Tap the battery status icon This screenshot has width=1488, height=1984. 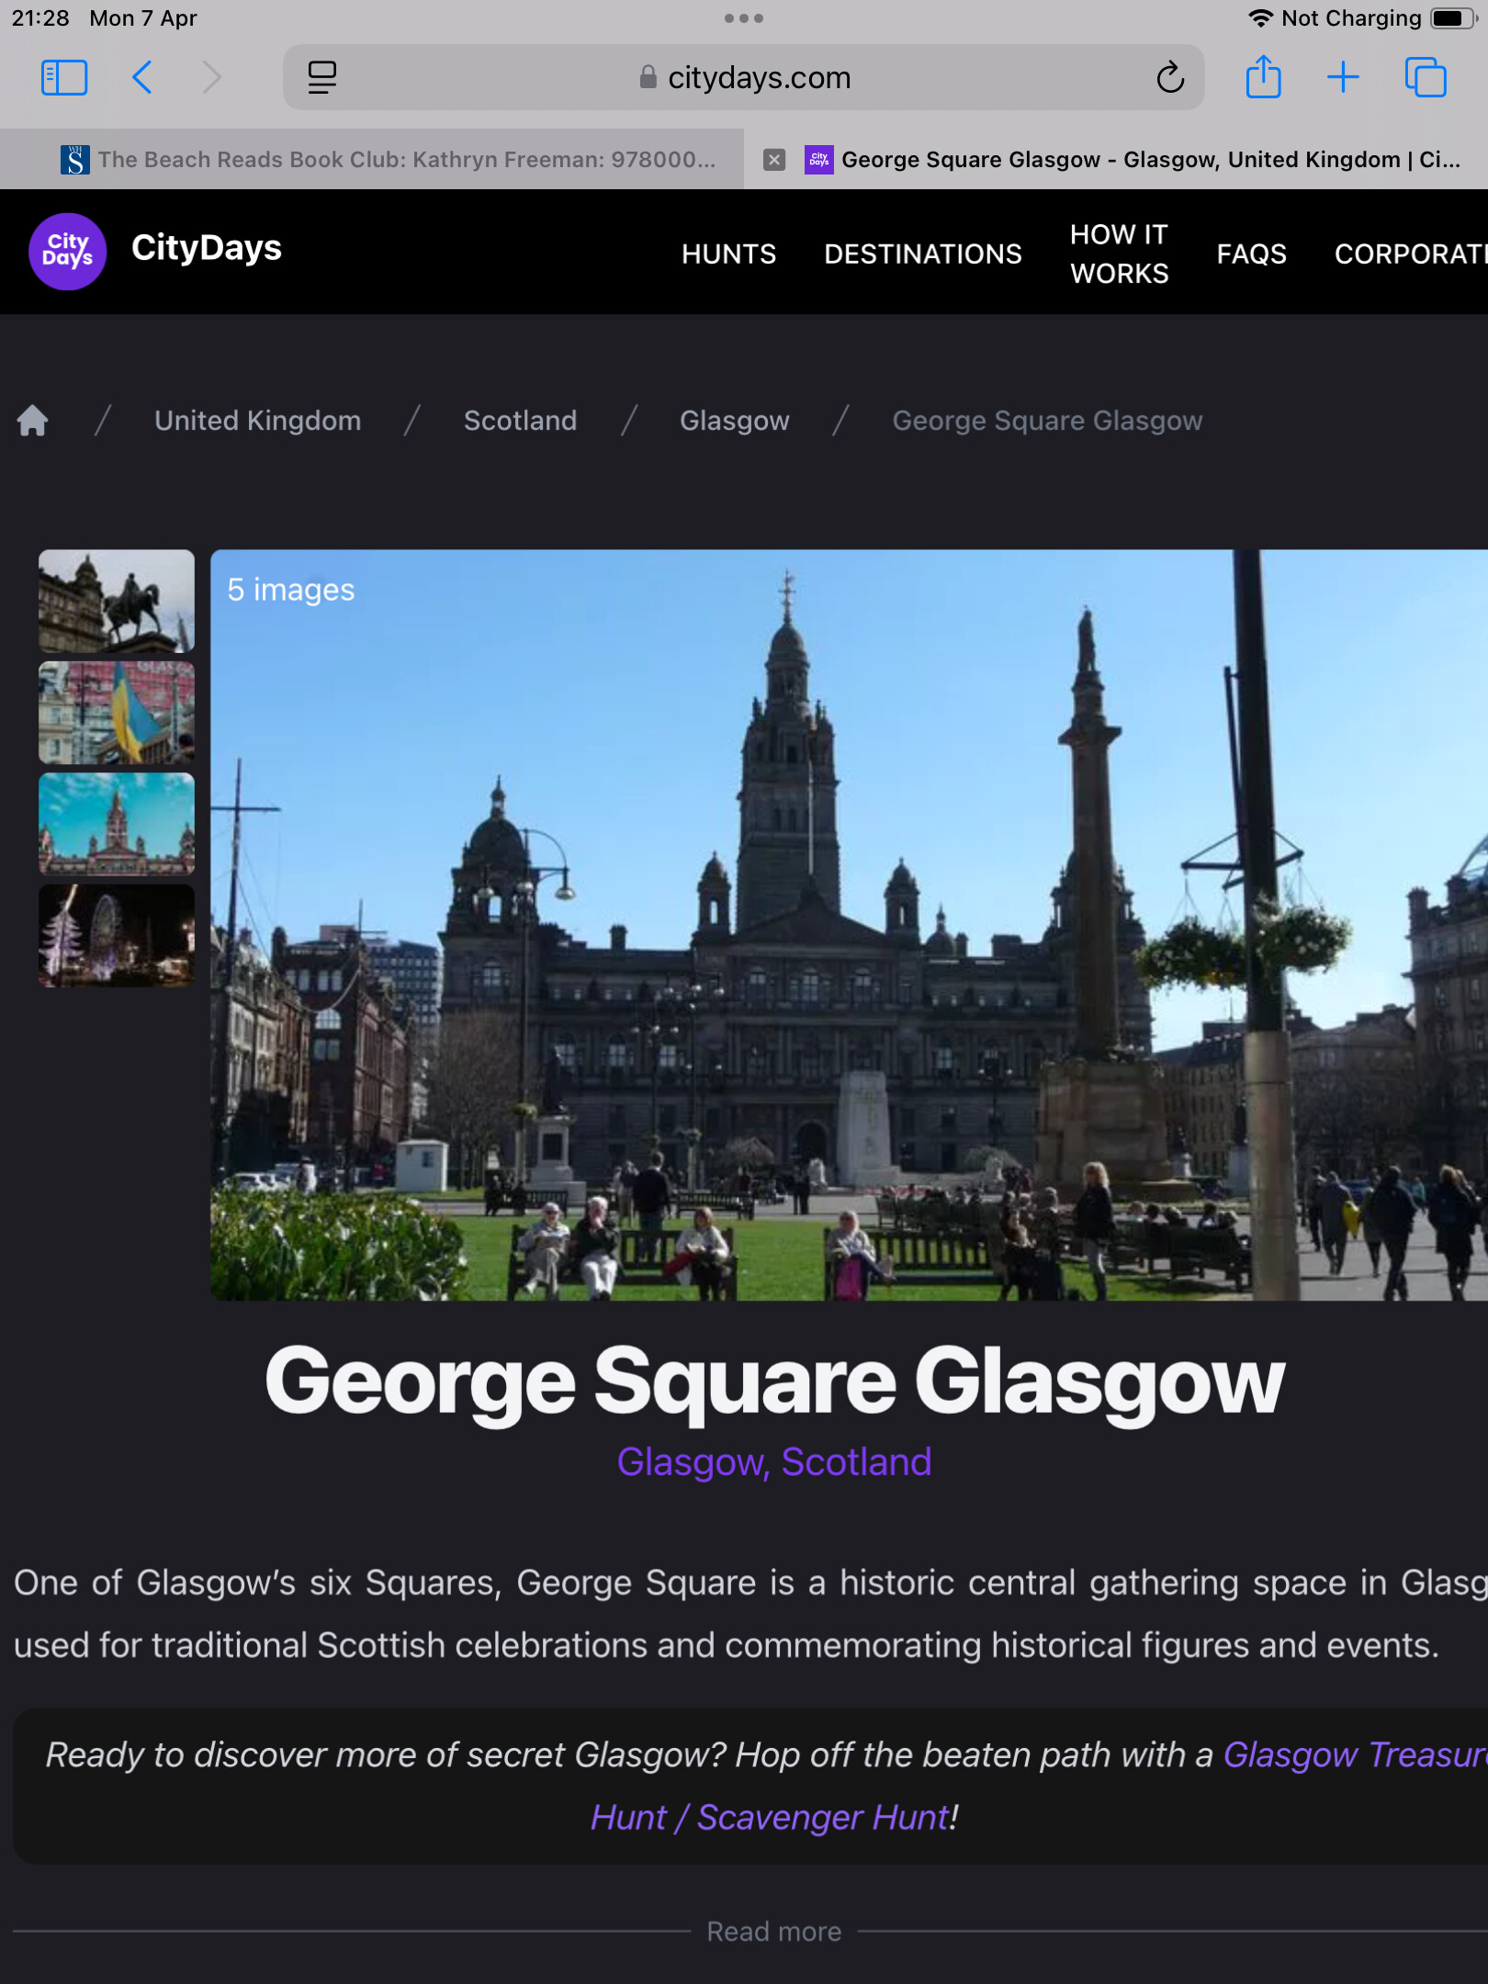coord(1453,18)
